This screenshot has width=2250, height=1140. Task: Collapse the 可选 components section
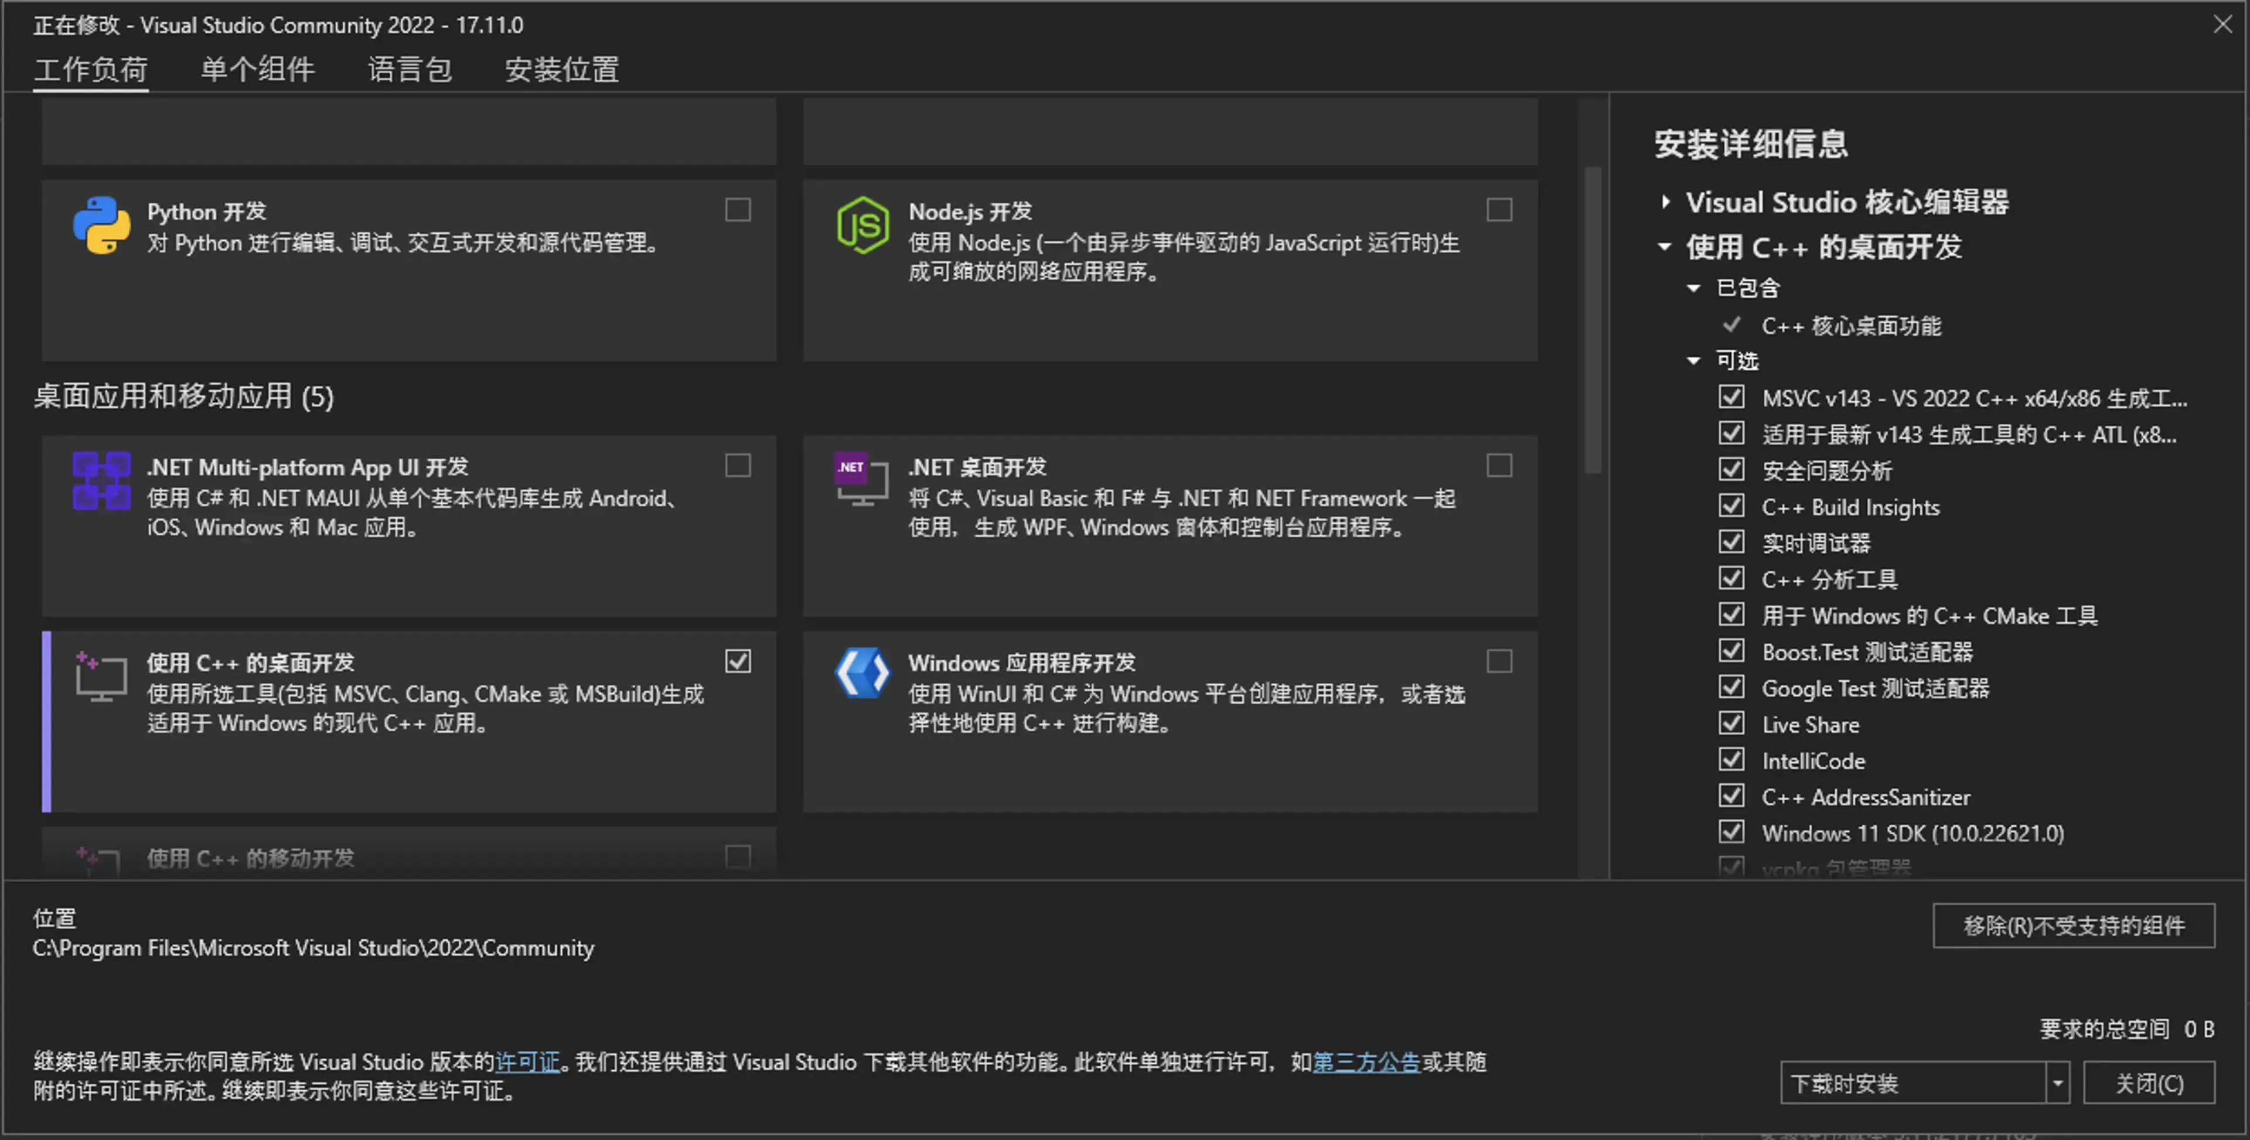pyautogui.click(x=1693, y=360)
